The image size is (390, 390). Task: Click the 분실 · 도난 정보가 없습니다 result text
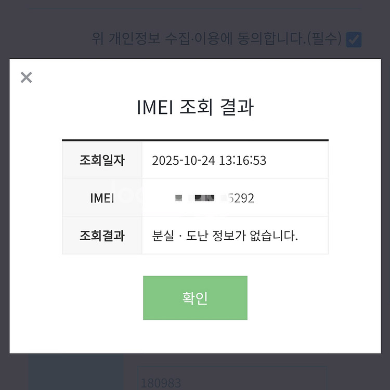[x=225, y=236]
